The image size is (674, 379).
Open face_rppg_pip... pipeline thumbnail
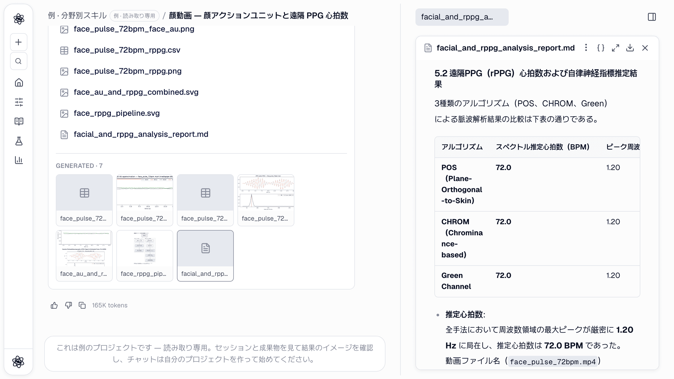pyautogui.click(x=145, y=256)
